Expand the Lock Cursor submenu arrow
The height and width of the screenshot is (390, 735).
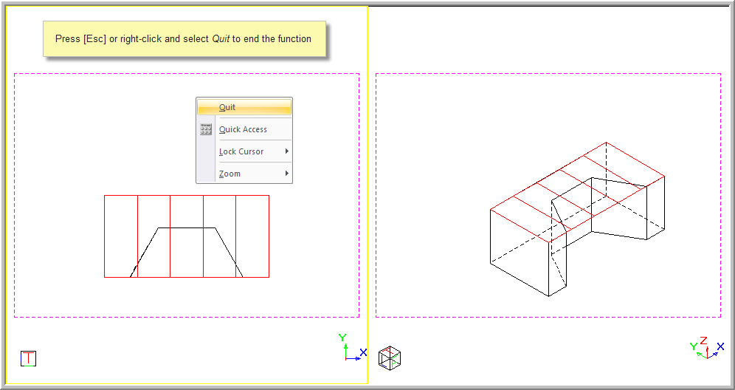coord(286,151)
